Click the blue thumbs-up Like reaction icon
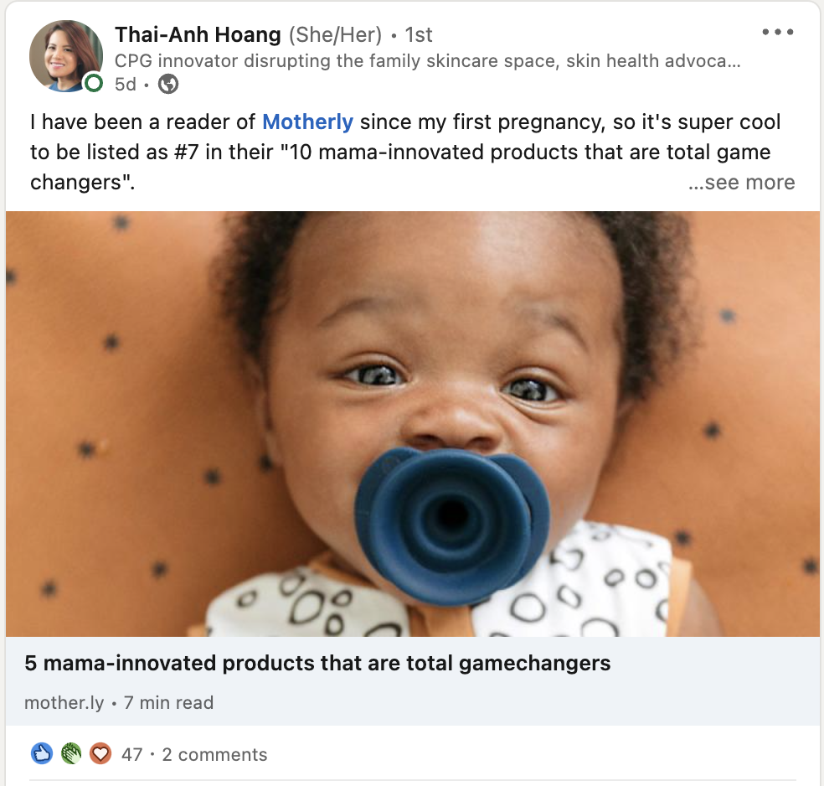This screenshot has width=824, height=786. [42, 753]
